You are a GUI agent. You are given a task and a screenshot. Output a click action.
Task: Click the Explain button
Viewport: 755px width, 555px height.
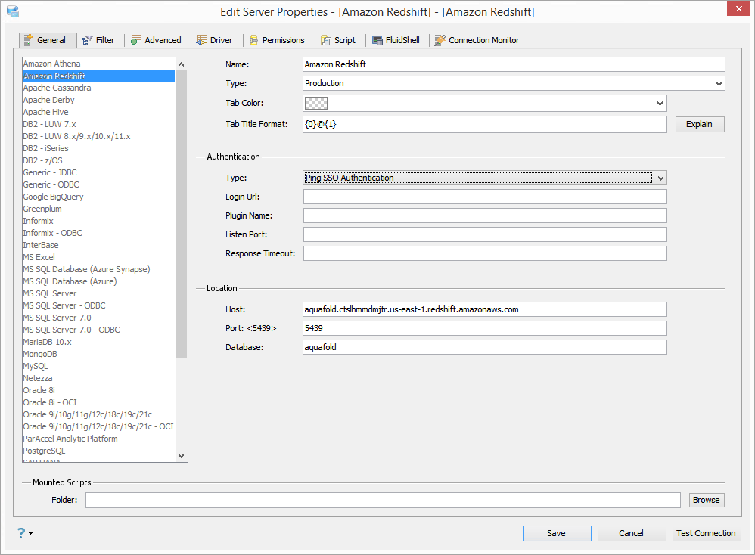[x=699, y=124]
